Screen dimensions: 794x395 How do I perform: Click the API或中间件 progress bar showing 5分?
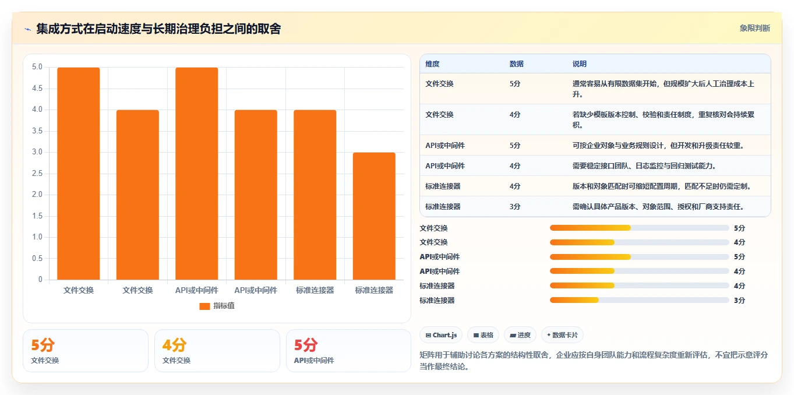pyautogui.click(x=640, y=257)
